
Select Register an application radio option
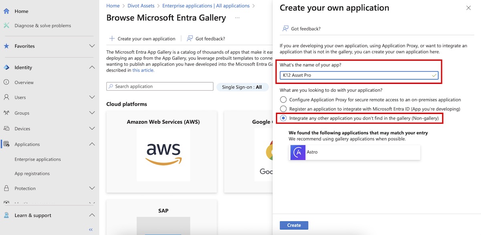[x=283, y=109]
